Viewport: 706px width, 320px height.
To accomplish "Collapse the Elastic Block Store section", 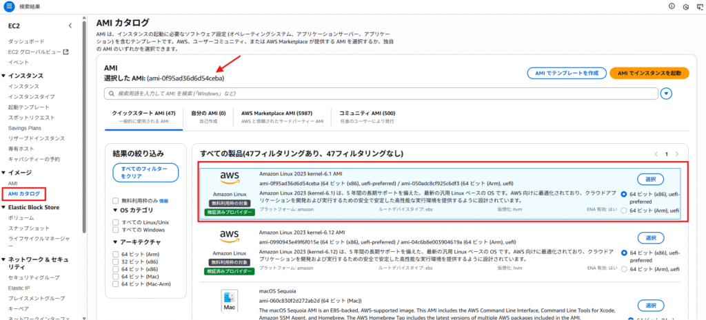I will tap(3, 207).
